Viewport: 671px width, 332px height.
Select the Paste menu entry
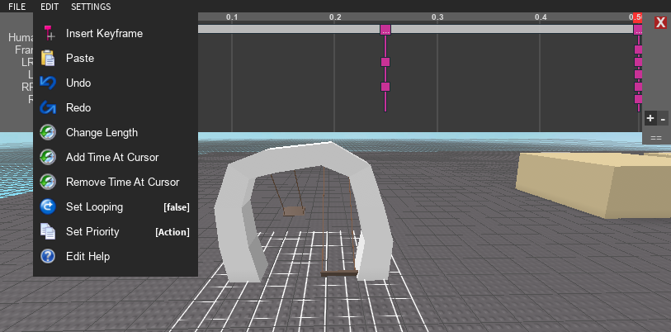click(116, 59)
